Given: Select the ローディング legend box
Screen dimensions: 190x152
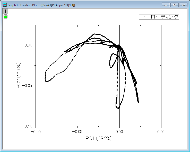Looking at the screenshot, I should [x=159, y=17].
